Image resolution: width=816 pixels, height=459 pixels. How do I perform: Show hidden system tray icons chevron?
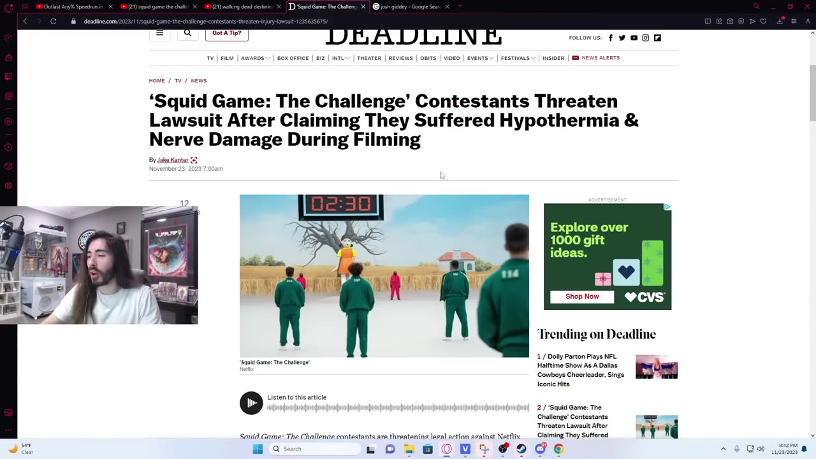tap(723, 449)
